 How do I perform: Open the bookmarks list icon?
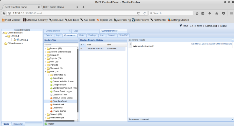pyautogui.click(x=203, y=13)
